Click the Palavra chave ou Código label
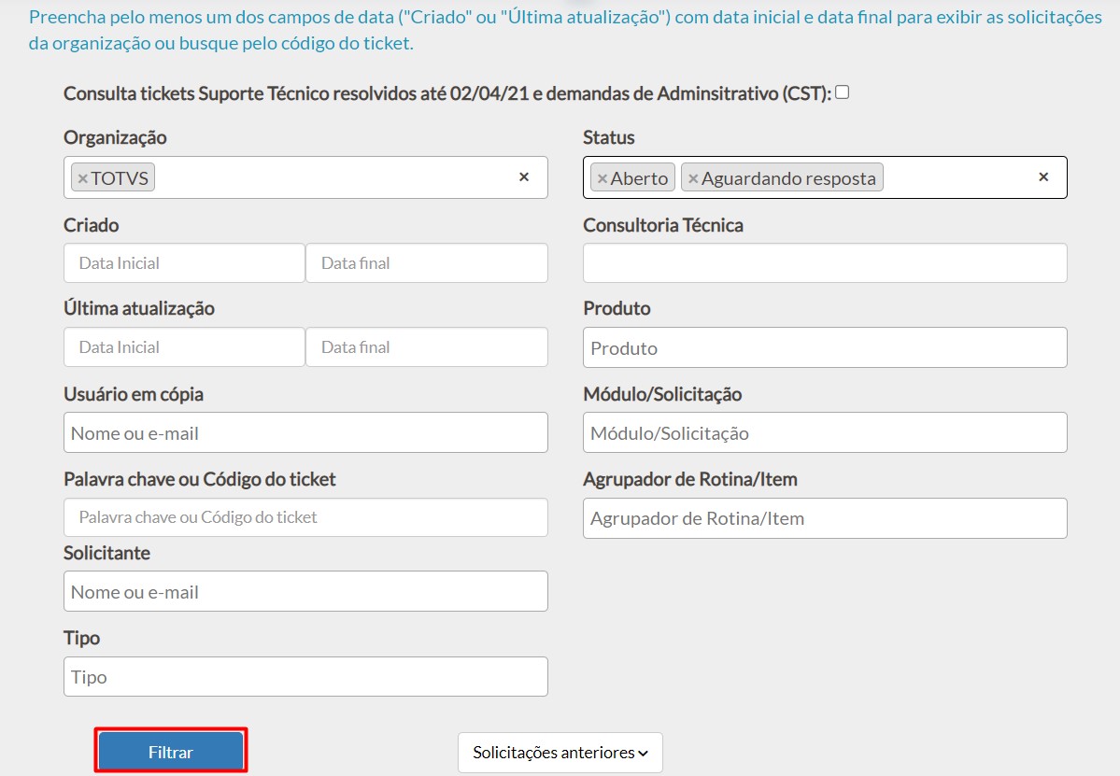The image size is (1120, 776). click(x=199, y=480)
